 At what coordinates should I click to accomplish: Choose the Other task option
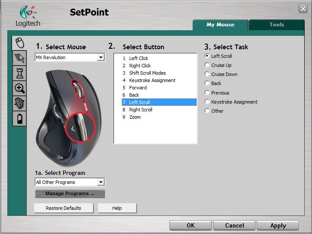tap(207, 111)
